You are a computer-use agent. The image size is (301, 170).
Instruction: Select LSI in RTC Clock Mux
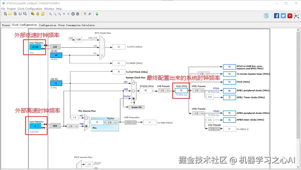[102, 55]
